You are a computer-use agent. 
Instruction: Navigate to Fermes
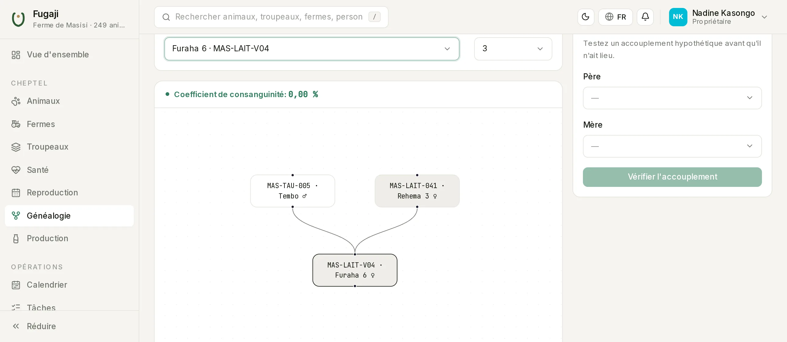[x=69, y=124]
